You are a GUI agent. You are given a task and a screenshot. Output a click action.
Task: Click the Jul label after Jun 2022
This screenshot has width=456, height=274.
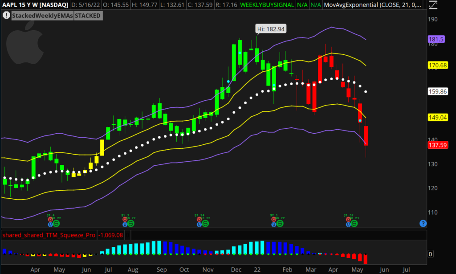coord(406,270)
